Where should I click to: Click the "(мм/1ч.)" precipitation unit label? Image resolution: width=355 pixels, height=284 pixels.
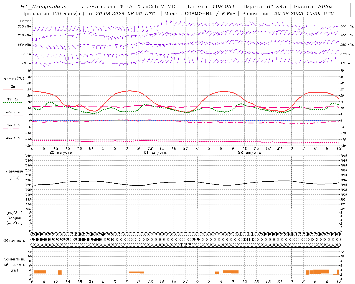[14, 223]
